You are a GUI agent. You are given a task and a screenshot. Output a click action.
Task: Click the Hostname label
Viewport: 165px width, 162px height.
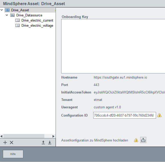69,78
